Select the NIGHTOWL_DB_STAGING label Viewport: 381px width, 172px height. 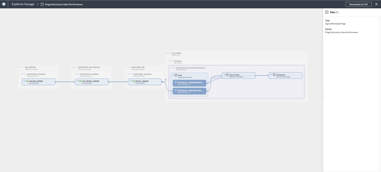[89, 67]
